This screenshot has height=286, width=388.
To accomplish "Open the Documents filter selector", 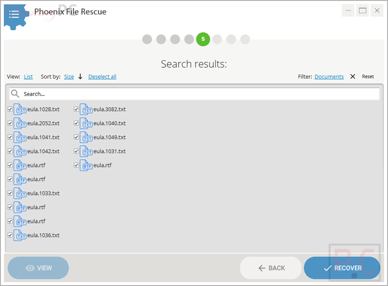I will [329, 77].
